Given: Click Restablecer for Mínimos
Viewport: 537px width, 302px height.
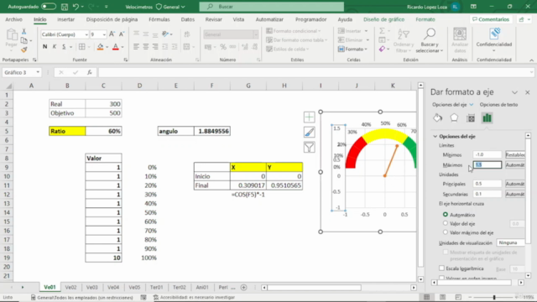Looking at the screenshot, I should 515,154.
